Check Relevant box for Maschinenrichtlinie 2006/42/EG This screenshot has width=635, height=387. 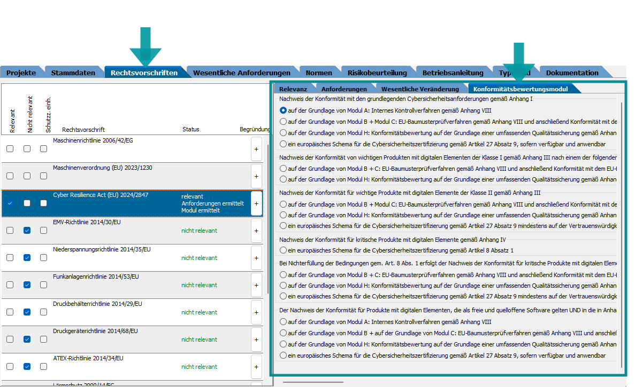(10, 149)
